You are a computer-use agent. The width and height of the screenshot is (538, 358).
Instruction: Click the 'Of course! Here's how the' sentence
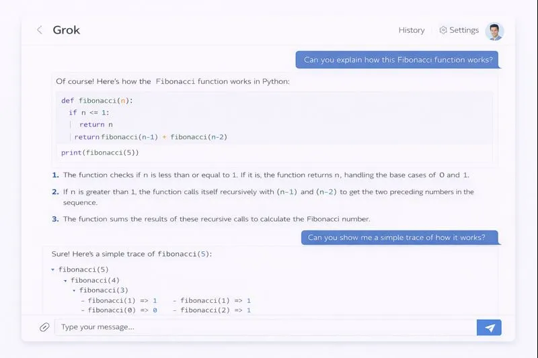point(173,81)
